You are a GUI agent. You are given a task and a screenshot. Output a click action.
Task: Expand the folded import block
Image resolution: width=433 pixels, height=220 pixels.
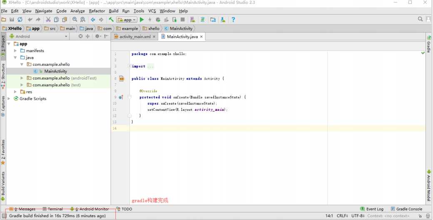click(x=130, y=66)
